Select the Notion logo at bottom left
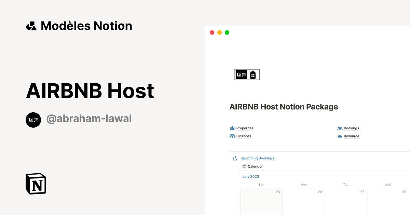Screen dimensions: 410x215 click(x=35, y=184)
